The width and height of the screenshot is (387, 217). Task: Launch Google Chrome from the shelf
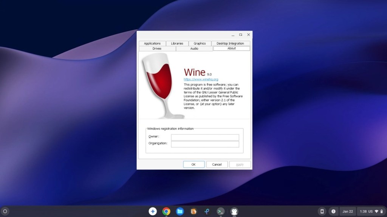tap(166, 211)
